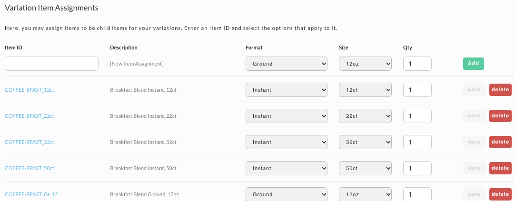Viewport: 515px width, 201px height.
Task: Click the Format column header
Action: point(254,48)
